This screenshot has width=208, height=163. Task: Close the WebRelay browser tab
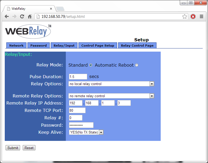coord(51,9)
